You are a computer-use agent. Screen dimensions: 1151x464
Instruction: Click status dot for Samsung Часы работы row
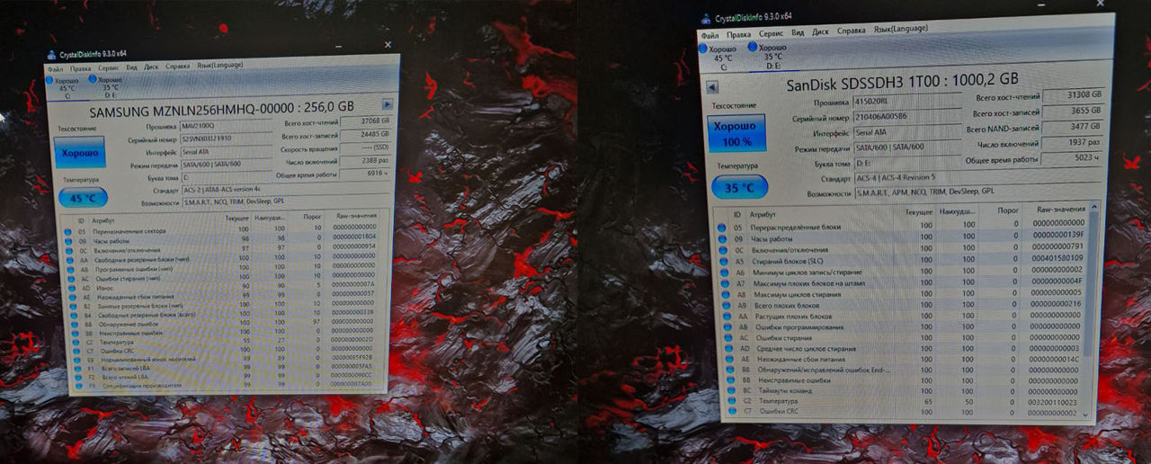tap(67, 239)
